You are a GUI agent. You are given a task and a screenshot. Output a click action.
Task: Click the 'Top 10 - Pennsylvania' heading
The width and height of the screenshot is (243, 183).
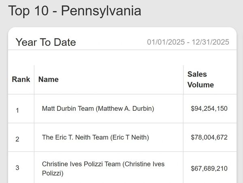(75, 11)
